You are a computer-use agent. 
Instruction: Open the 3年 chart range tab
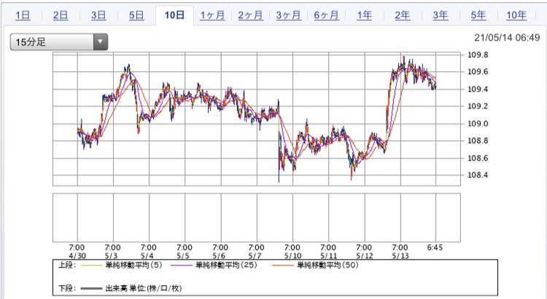[x=441, y=15]
